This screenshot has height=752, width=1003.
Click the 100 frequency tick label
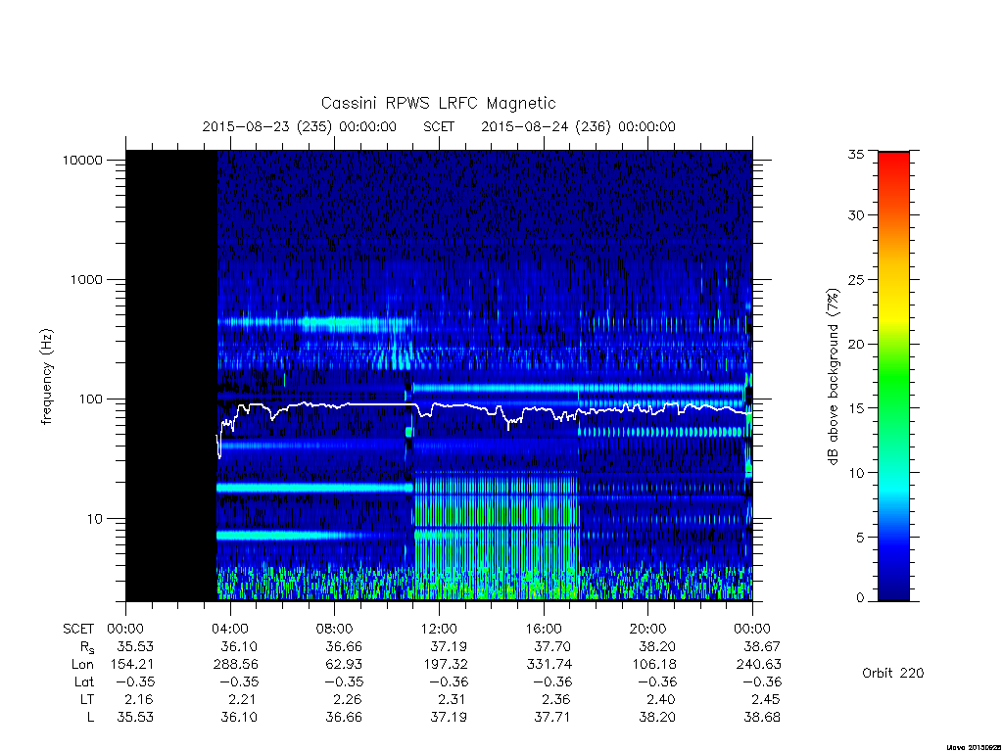[90, 399]
